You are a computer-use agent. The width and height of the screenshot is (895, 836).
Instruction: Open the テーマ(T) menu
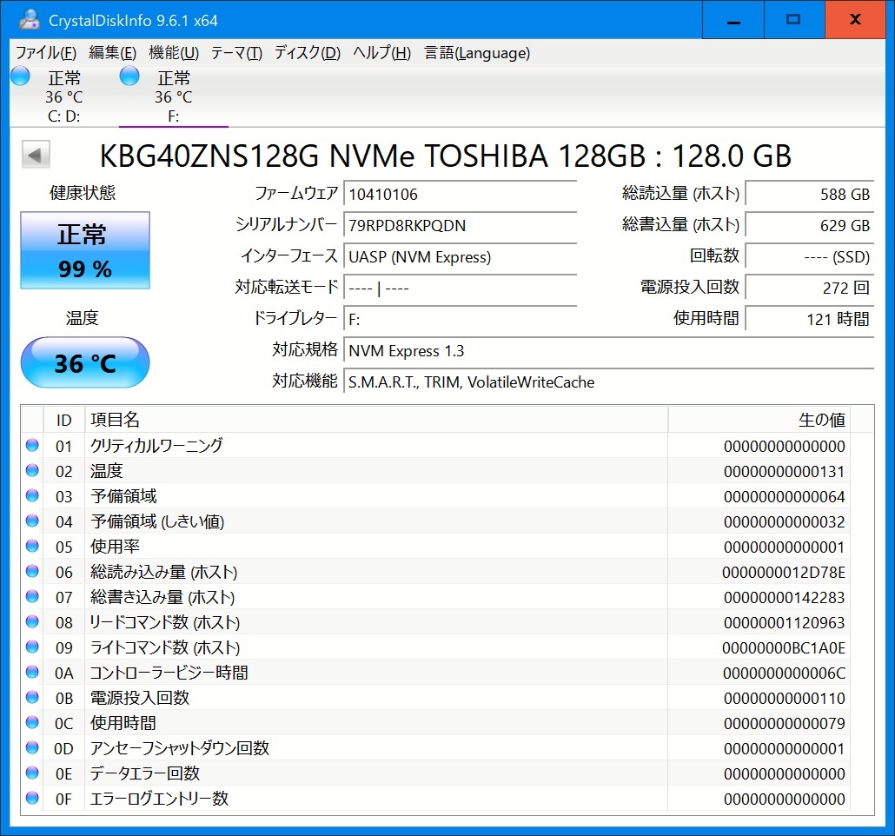coord(236,53)
